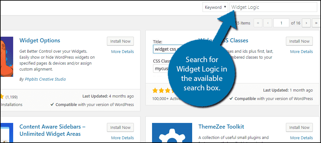
Task: Go to previous page of results
Action: [x=268, y=23]
